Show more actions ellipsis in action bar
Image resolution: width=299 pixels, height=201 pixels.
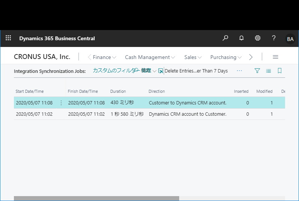(239, 71)
